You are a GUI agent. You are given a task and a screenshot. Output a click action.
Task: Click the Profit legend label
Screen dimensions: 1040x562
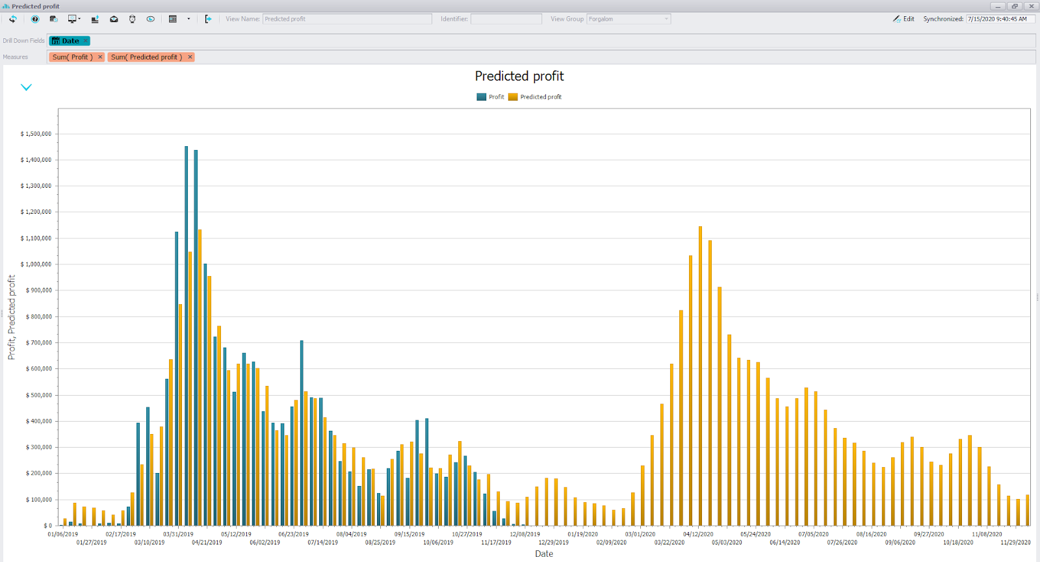tap(497, 97)
